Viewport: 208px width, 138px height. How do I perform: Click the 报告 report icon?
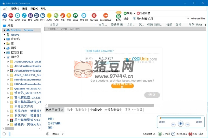(118, 17)
